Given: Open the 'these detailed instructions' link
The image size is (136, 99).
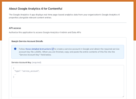Looking at the screenshot, I should (x=38, y=49).
